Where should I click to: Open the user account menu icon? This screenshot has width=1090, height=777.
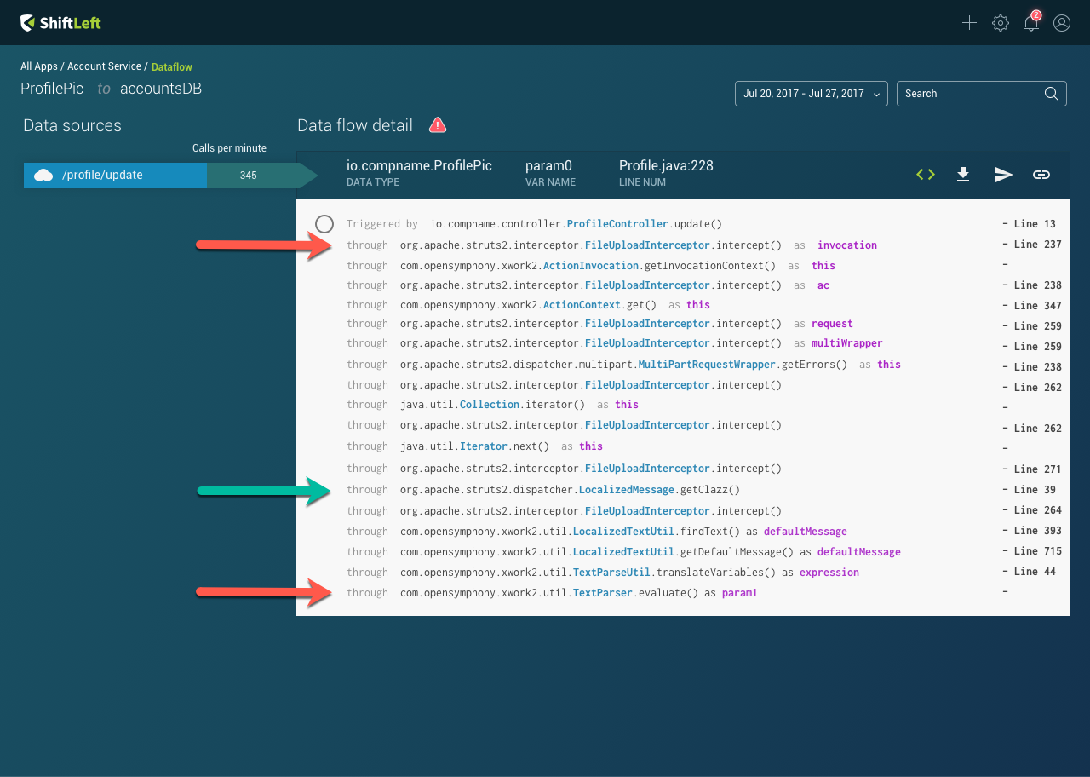pyautogui.click(x=1061, y=23)
